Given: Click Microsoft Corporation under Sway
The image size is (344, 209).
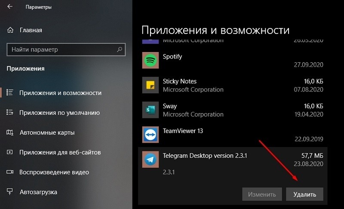Looking at the screenshot, I should (x=193, y=114).
